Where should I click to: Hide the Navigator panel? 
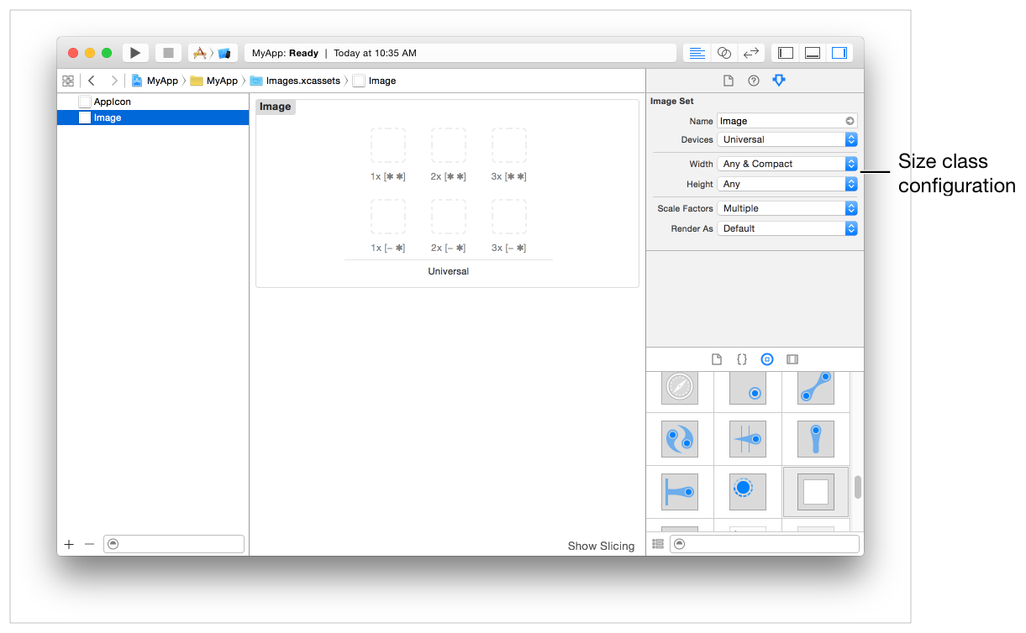785,52
